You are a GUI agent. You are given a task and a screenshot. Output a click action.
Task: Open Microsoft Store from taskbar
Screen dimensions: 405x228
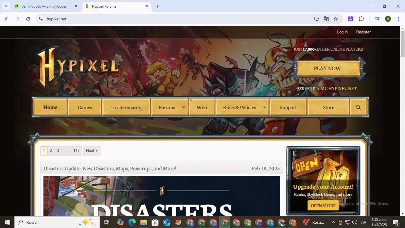[155, 222]
